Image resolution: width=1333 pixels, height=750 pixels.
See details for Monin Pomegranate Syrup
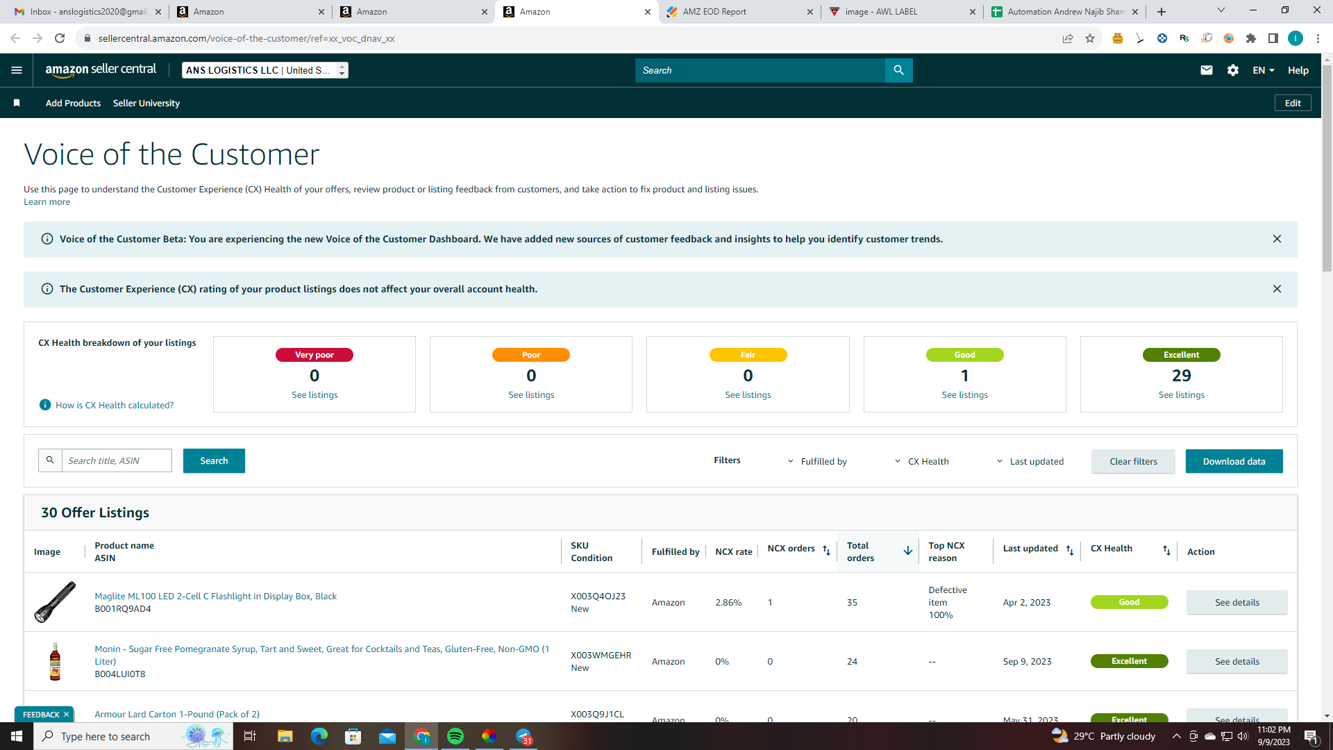click(1236, 661)
